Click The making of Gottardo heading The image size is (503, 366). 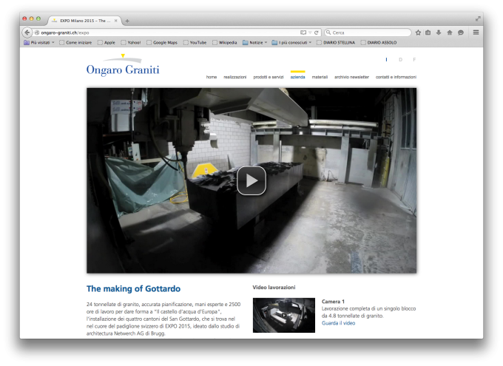tap(133, 288)
